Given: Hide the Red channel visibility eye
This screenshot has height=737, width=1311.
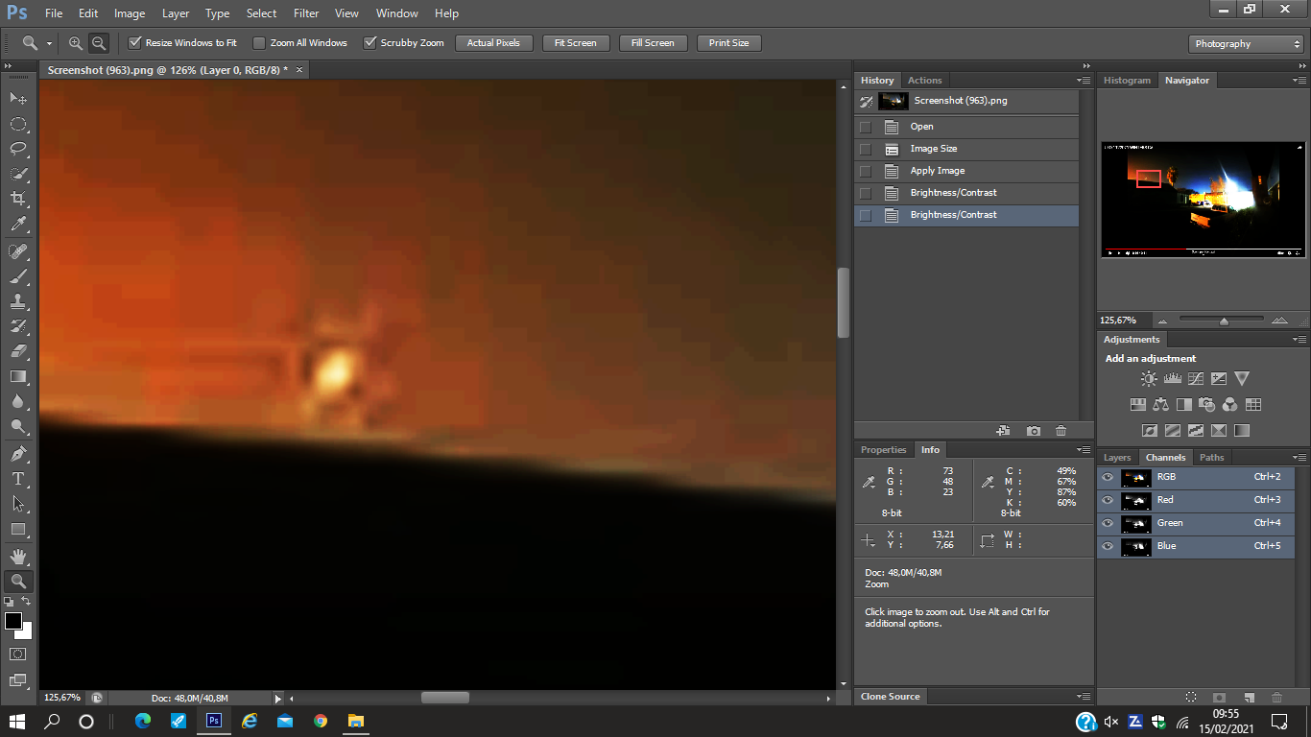Looking at the screenshot, I should pos(1108,500).
